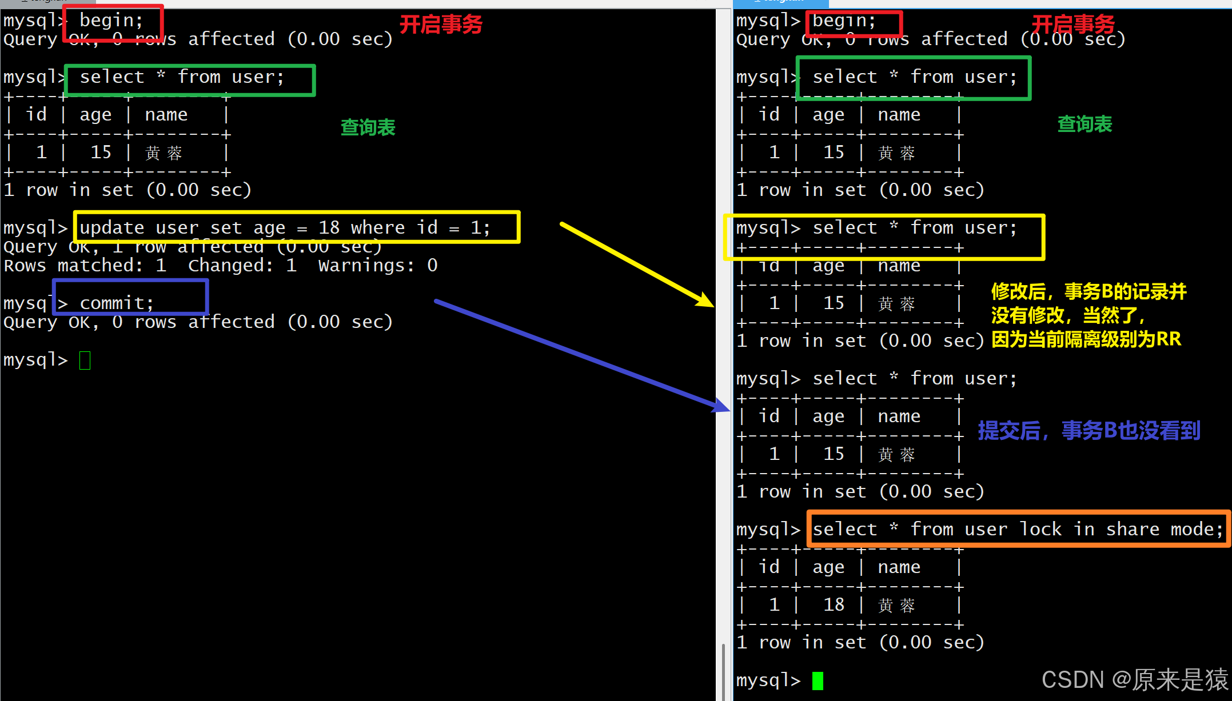Click the update user set age command
The image size is (1232, 701).
(285, 227)
